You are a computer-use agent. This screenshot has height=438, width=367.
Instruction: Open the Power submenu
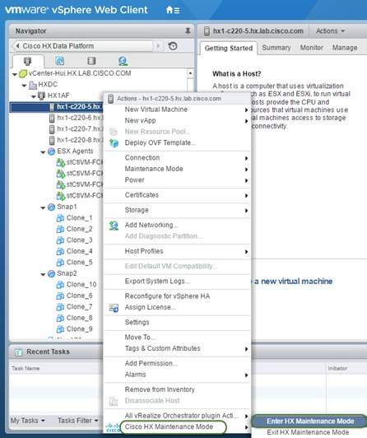point(178,180)
